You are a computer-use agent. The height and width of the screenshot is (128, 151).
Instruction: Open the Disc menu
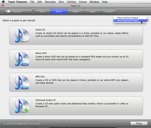[x=61, y=2]
